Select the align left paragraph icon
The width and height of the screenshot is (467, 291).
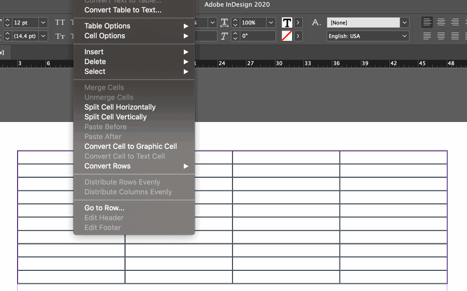coord(427,22)
